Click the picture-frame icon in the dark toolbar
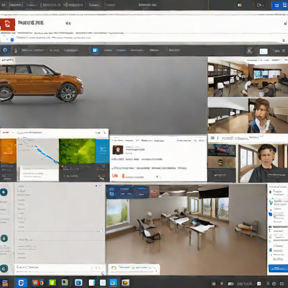This screenshot has width=288, height=288. coord(249,51)
